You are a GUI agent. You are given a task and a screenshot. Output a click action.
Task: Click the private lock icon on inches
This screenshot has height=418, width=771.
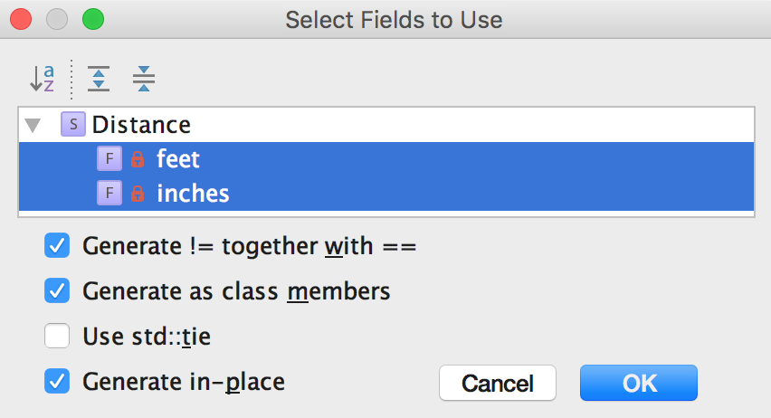[138, 193]
